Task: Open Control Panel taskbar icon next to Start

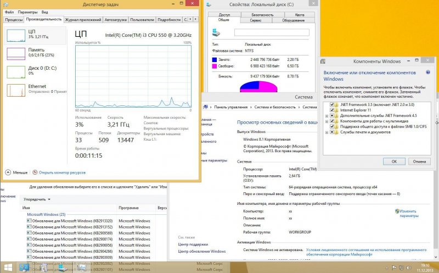Action: point(24,268)
